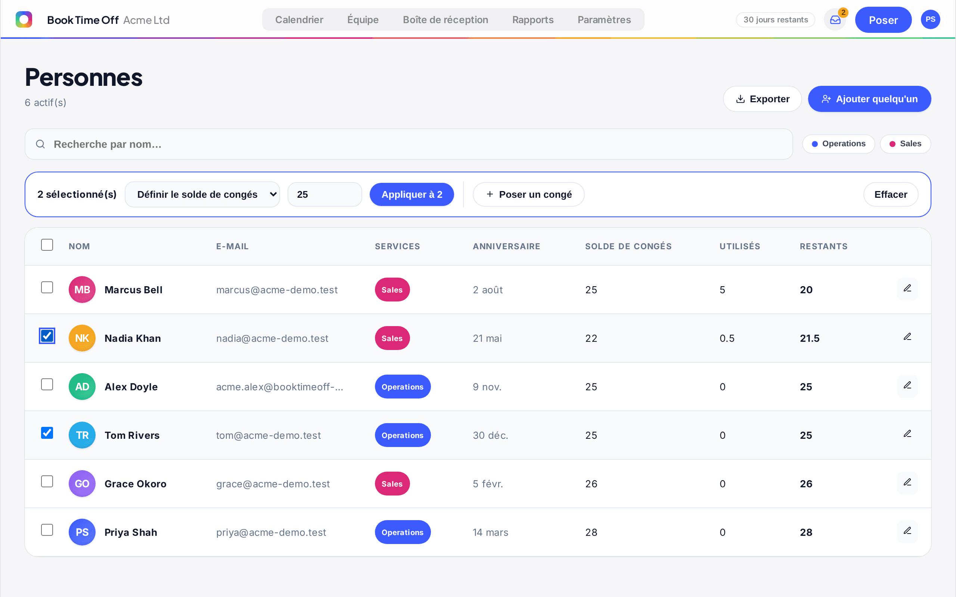This screenshot has height=597, width=956.
Task: Click the Appliquer à 2 button
Action: tap(412, 194)
